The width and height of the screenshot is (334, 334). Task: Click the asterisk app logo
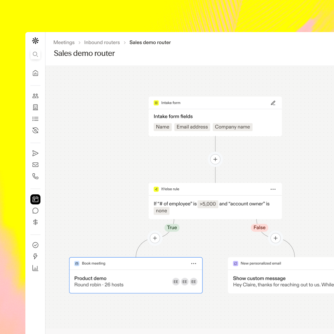pos(35,40)
